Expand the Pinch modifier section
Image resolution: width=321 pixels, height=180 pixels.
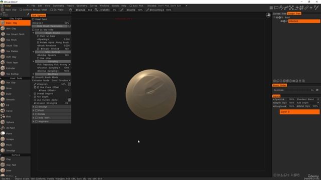tap(34, 110)
